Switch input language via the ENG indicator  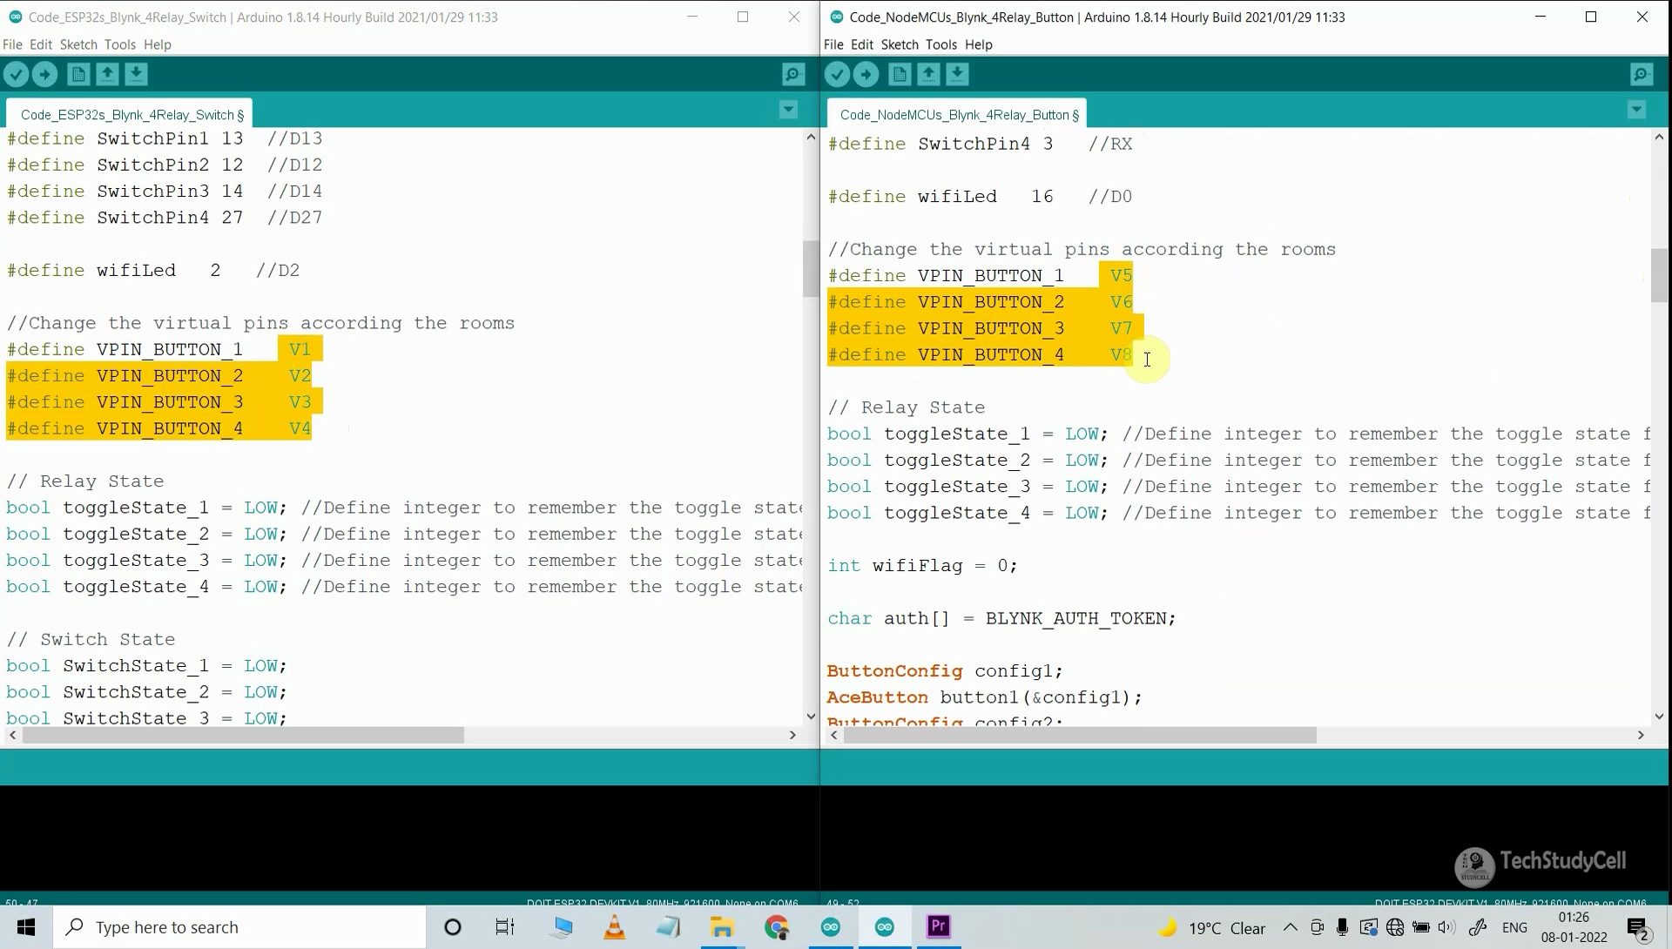(x=1516, y=927)
